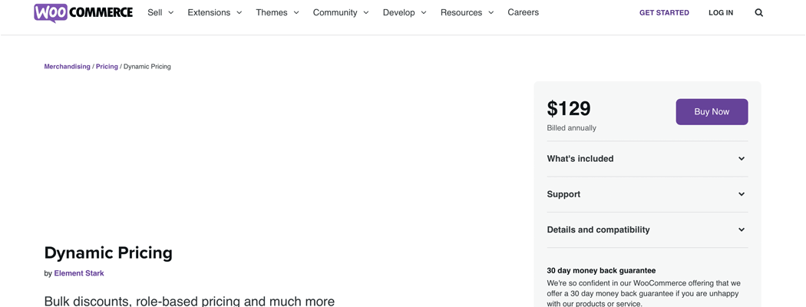The image size is (806, 307).
Task: Open the Themes menu
Action: click(277, 12)
